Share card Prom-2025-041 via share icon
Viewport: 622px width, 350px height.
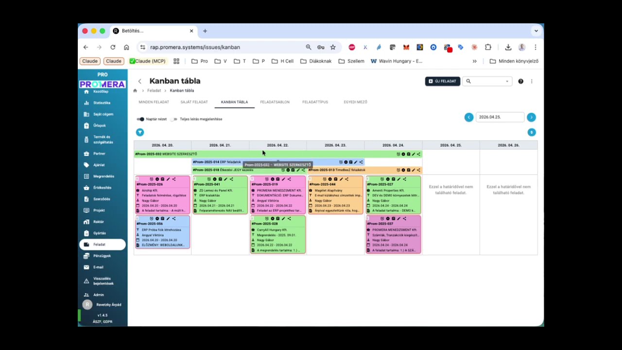pos(231,179)
